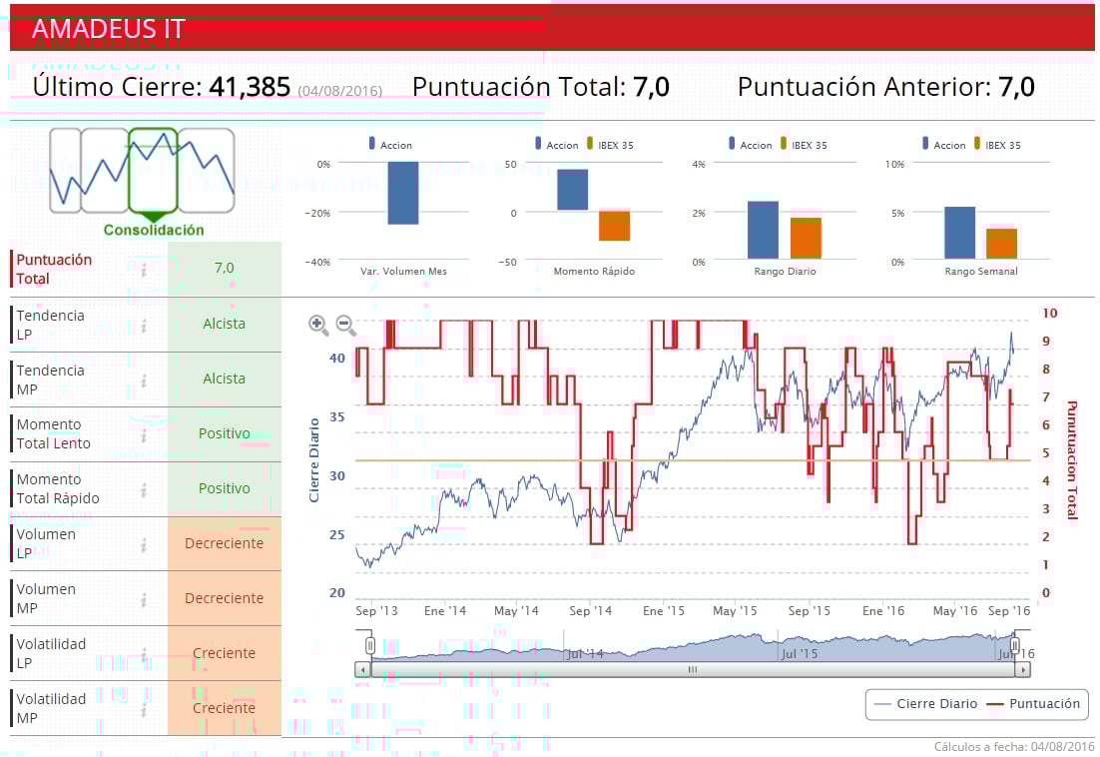Click Puntuación Anterior heading text
Image resolution: width=1100 pixels, height=757 pixels.
(863, 87)
